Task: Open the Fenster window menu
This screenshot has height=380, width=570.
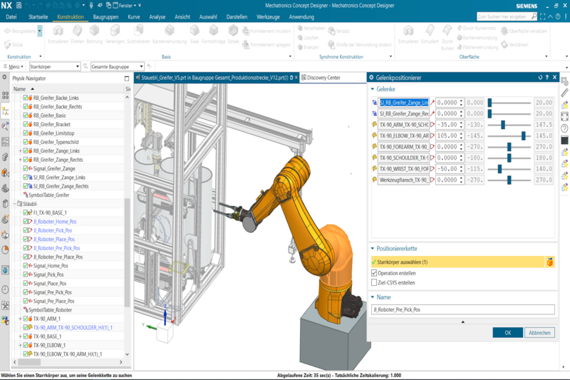Action: pyautogui.click(x=125, y=6)
